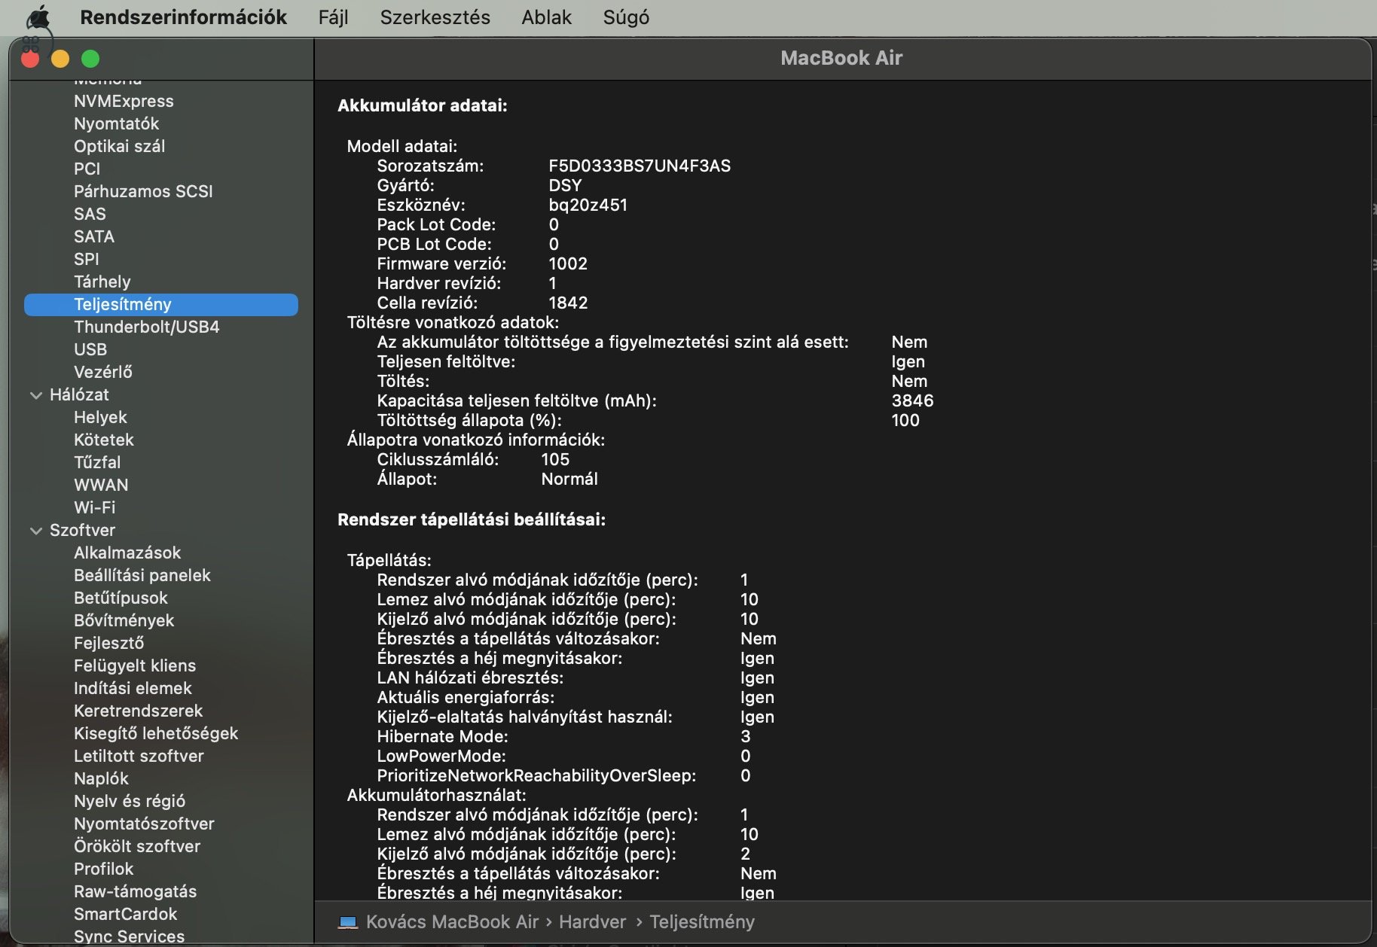This screenshot has height=947, width=1377.
Task: Click the laptop icon in the path bar
Action: tap(348, 922)
